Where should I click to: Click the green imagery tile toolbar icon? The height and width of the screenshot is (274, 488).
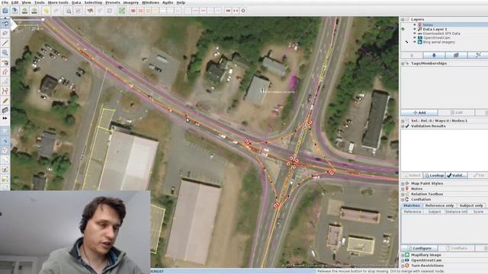point(122,11)
